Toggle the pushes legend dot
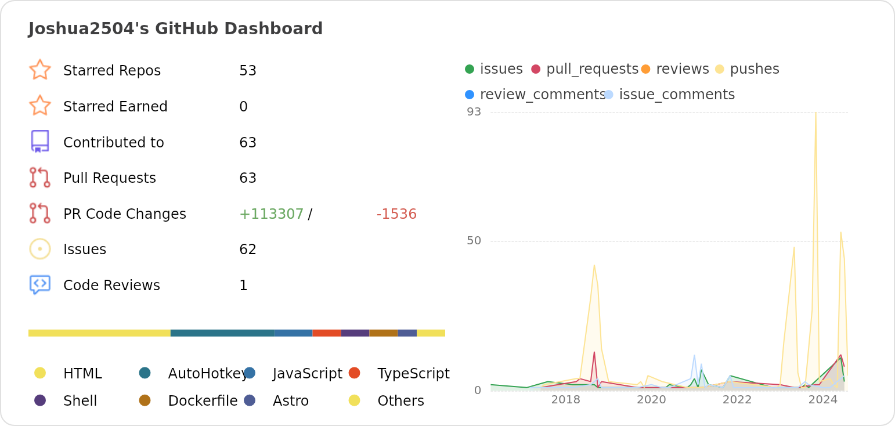Viewport: 895px width, 426px height. (x=719, y=69)
